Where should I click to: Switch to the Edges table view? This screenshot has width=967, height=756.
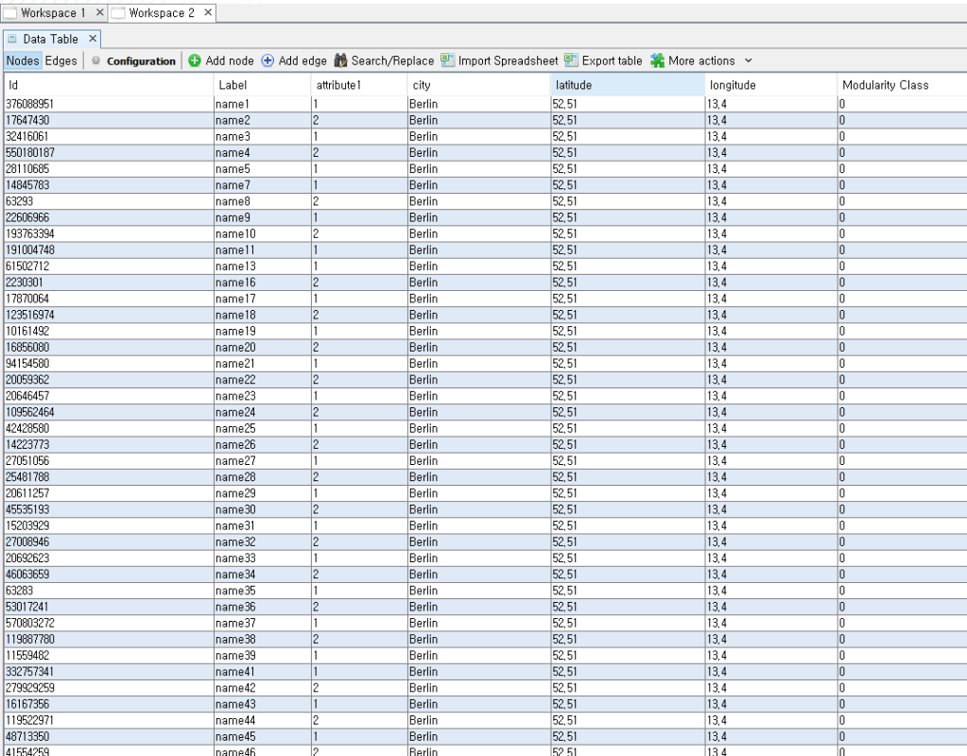pos(61,60)
